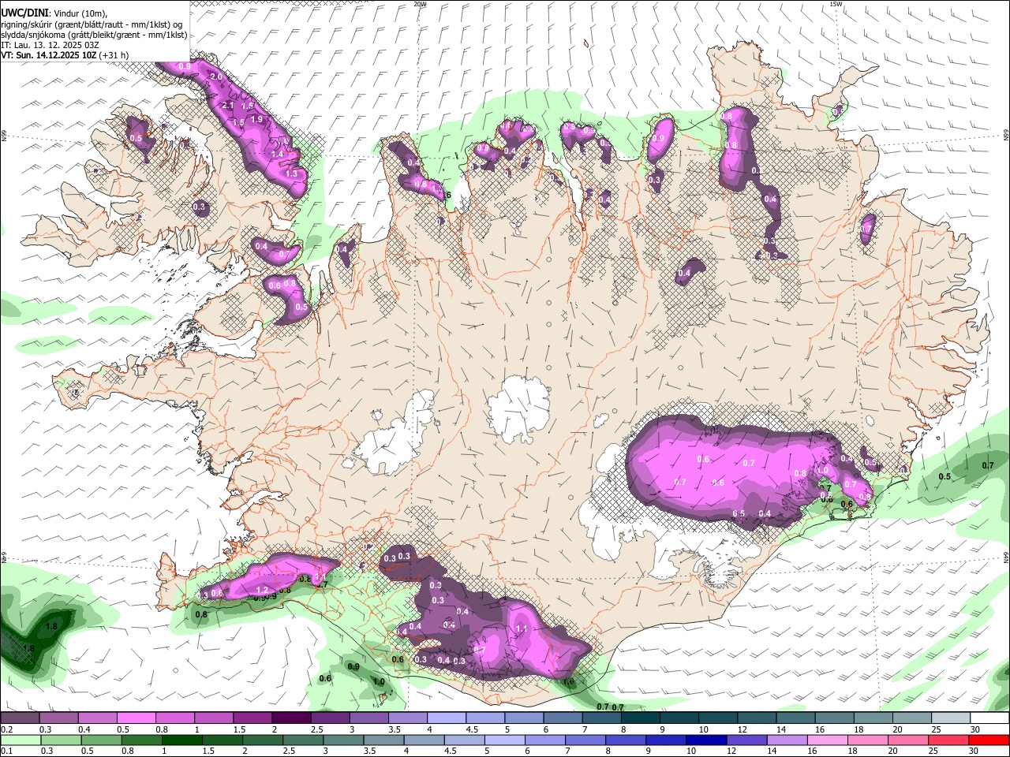The height and width of the screenshot is (757, 1010).
Task: Pick the snow-scale swatch starting at 3.5
Action: click(x=408, y=718)
